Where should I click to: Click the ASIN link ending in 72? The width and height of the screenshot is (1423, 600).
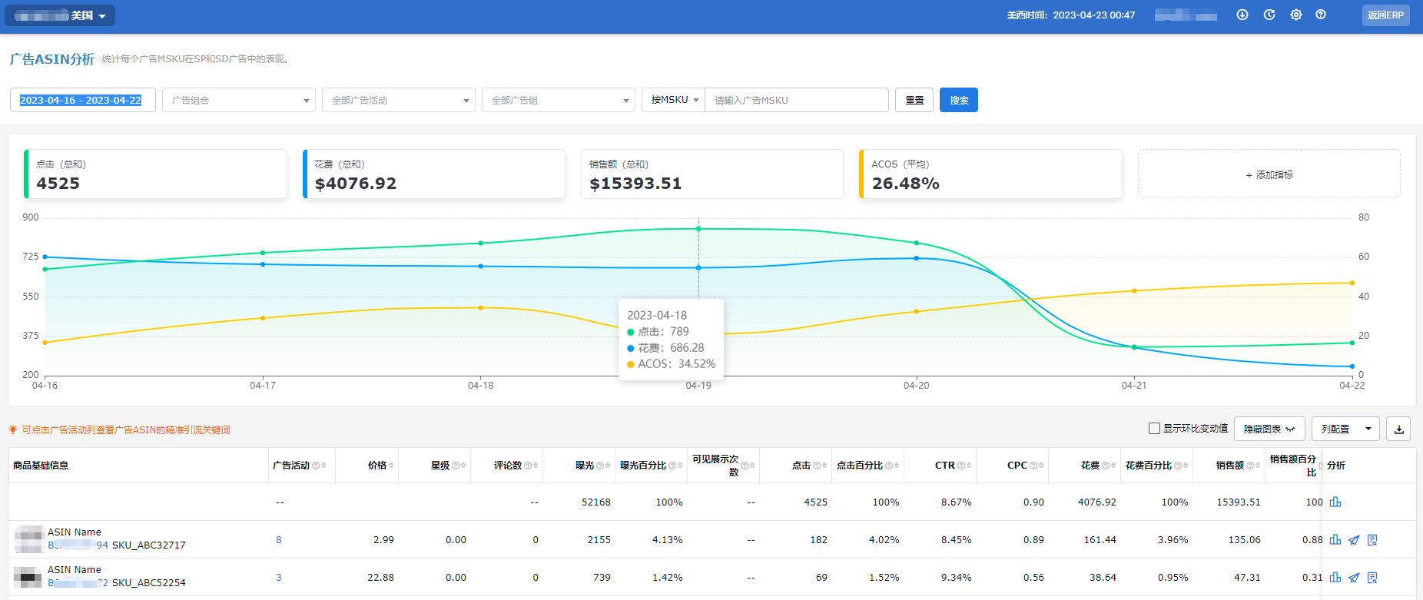[x=78, y=582]
